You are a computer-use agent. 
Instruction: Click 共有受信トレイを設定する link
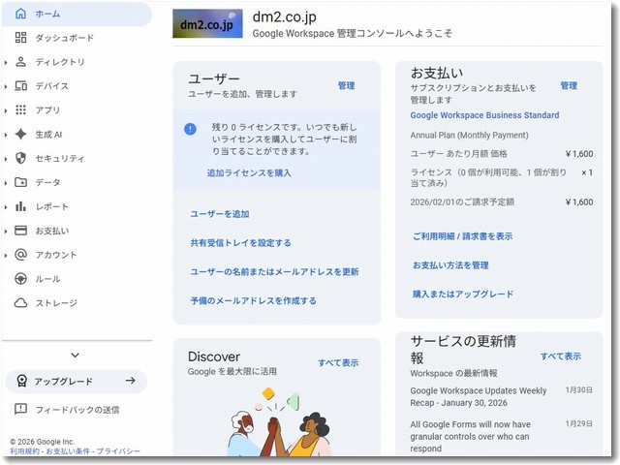pyautogui.click(x=240, y=243)
